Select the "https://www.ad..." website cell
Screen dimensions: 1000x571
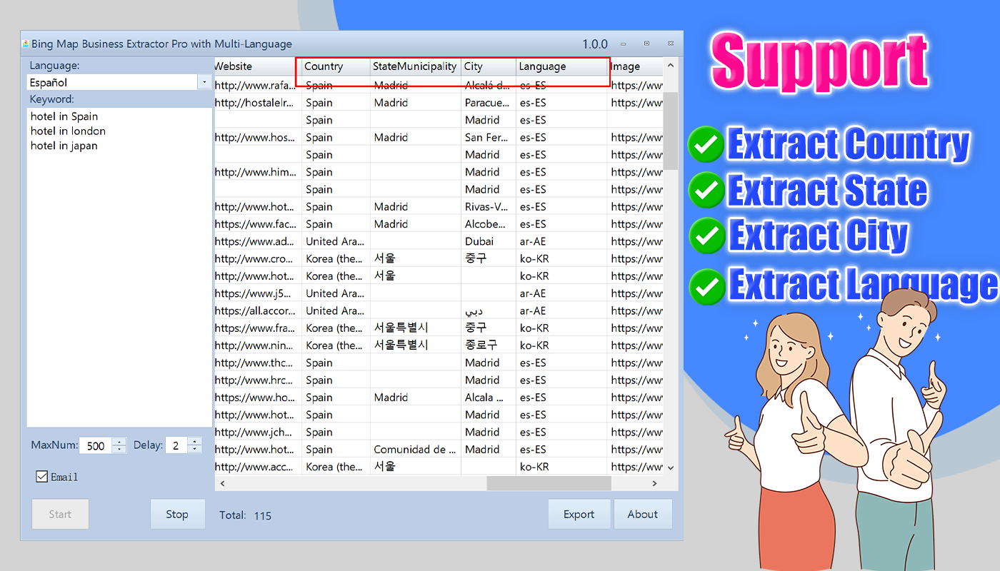coord(258,241)
